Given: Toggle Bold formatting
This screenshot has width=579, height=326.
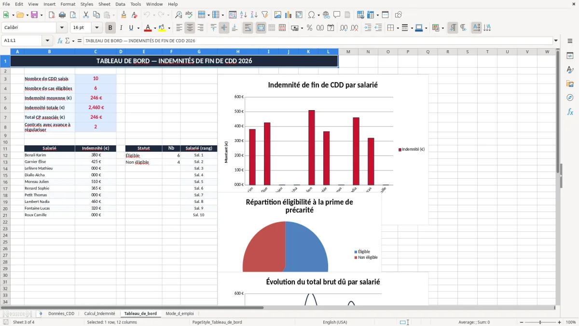Looking at the screenshot, I should point(110,28).
